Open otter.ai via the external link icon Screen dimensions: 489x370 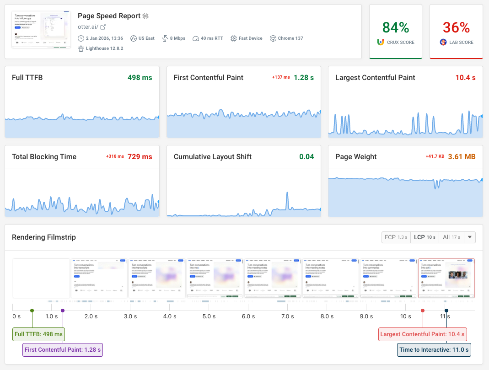click(x=102, y=27)
